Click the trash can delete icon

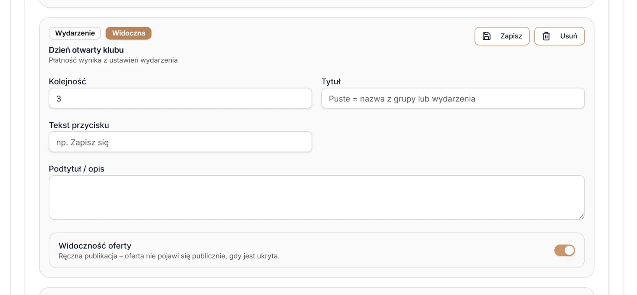click(x=546, y=36)
